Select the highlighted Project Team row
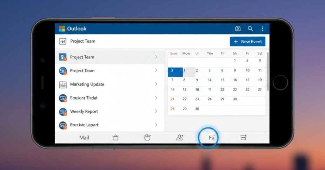This screenshot has width=325, height=170. click(109, 57)
